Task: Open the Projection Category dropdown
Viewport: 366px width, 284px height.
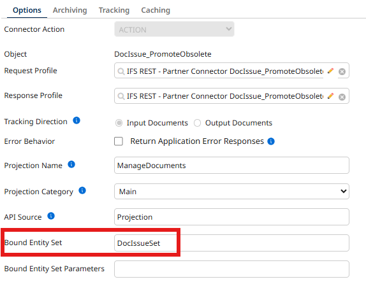Action: click(232, 192)
